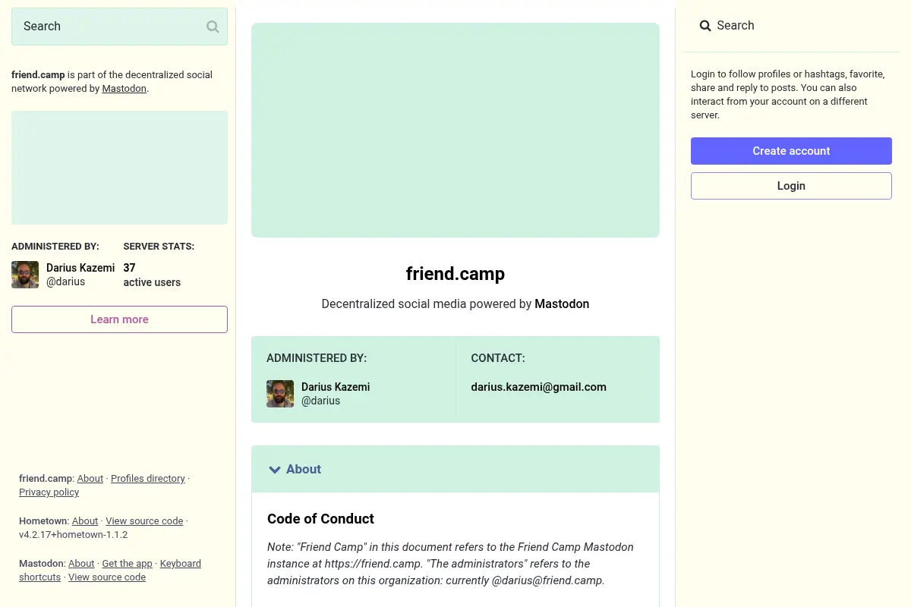Image resolution: width=911 pixels, height=607 pixels.
Task: Click the large banner image at top center
Action: click(x=455, y=130)
